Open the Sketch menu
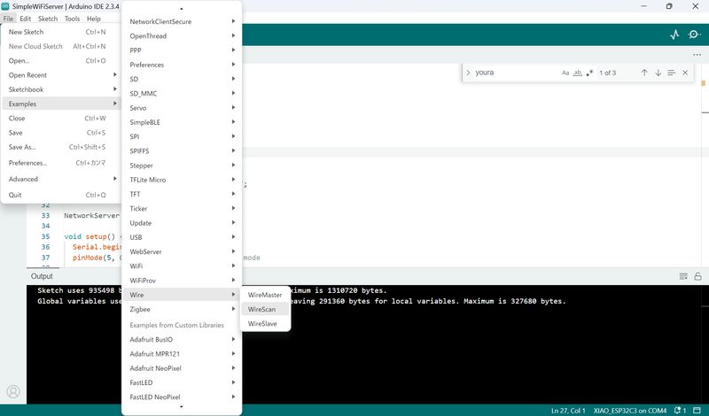Image resolution: width=709 pixels, height=416 pixels. pyautogui.click(x=48, y=19)
